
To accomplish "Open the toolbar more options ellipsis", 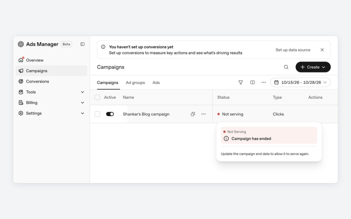I will coord(264,82).
